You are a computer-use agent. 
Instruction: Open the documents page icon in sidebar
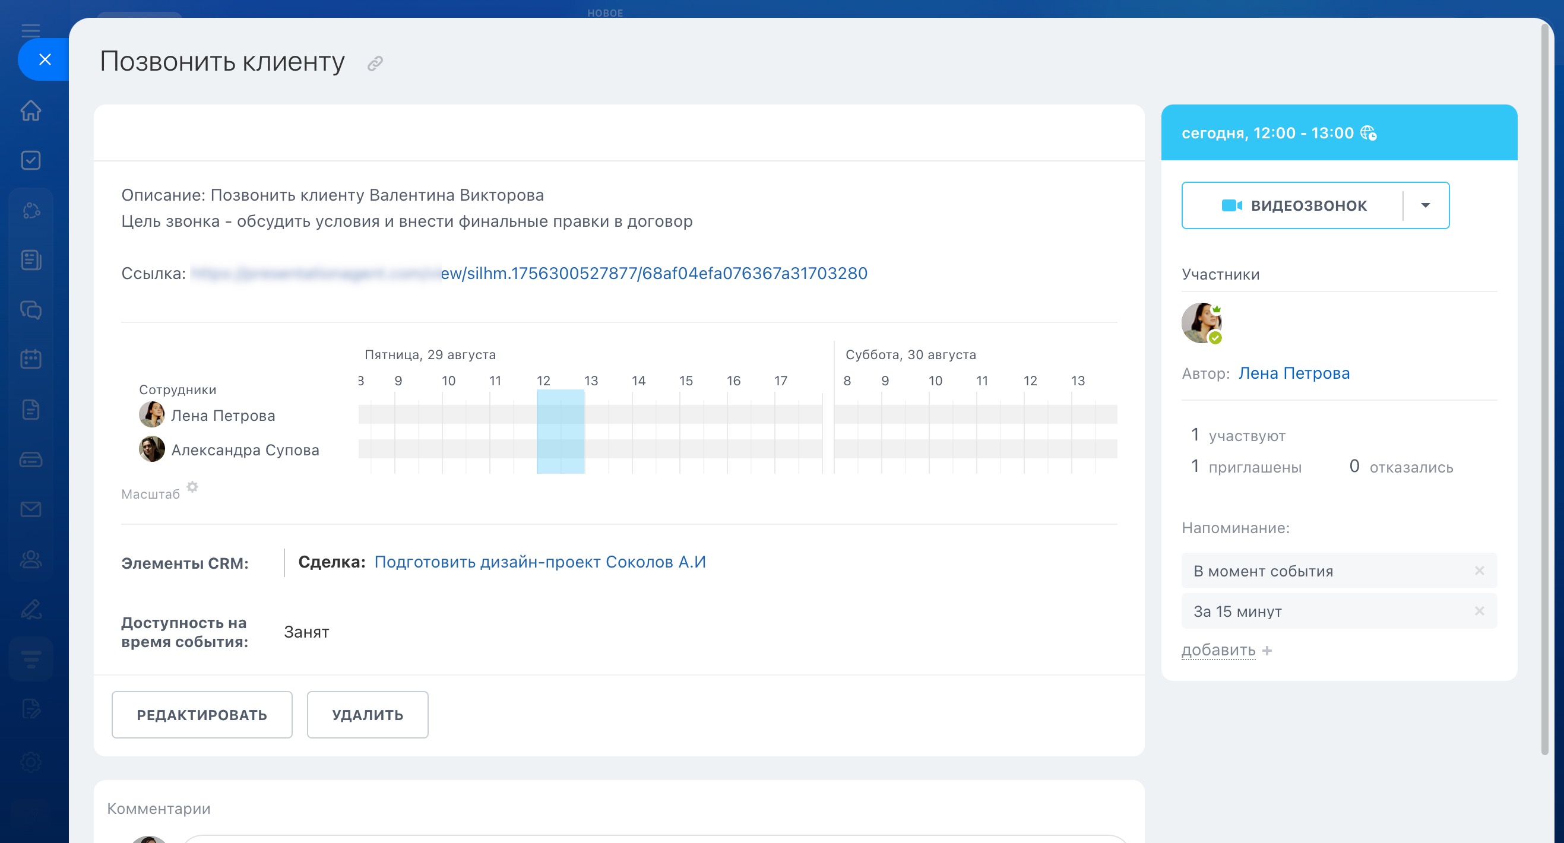coord(30,410)
